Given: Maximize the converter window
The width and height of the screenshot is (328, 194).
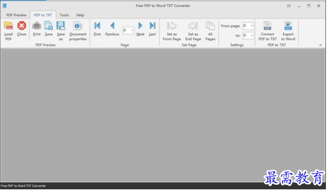Looking at the screenshot, I should click(309, 6).
